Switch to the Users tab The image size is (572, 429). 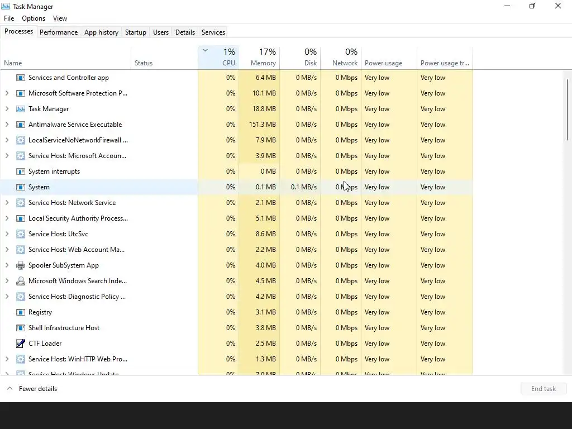(x=161, y=32)
